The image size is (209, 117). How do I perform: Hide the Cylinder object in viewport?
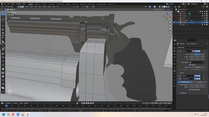tap(205, 16)
